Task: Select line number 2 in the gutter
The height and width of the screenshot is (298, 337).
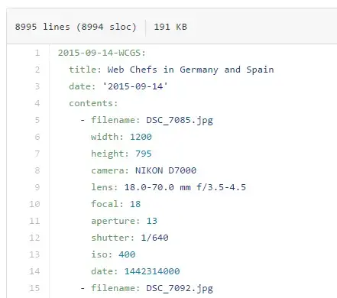Action: tap(37, 70)
